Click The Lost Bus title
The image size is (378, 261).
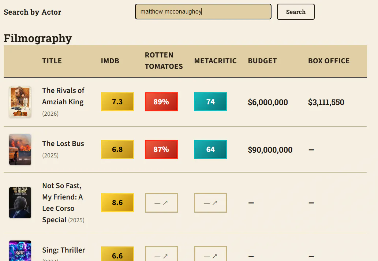[63, 143]
